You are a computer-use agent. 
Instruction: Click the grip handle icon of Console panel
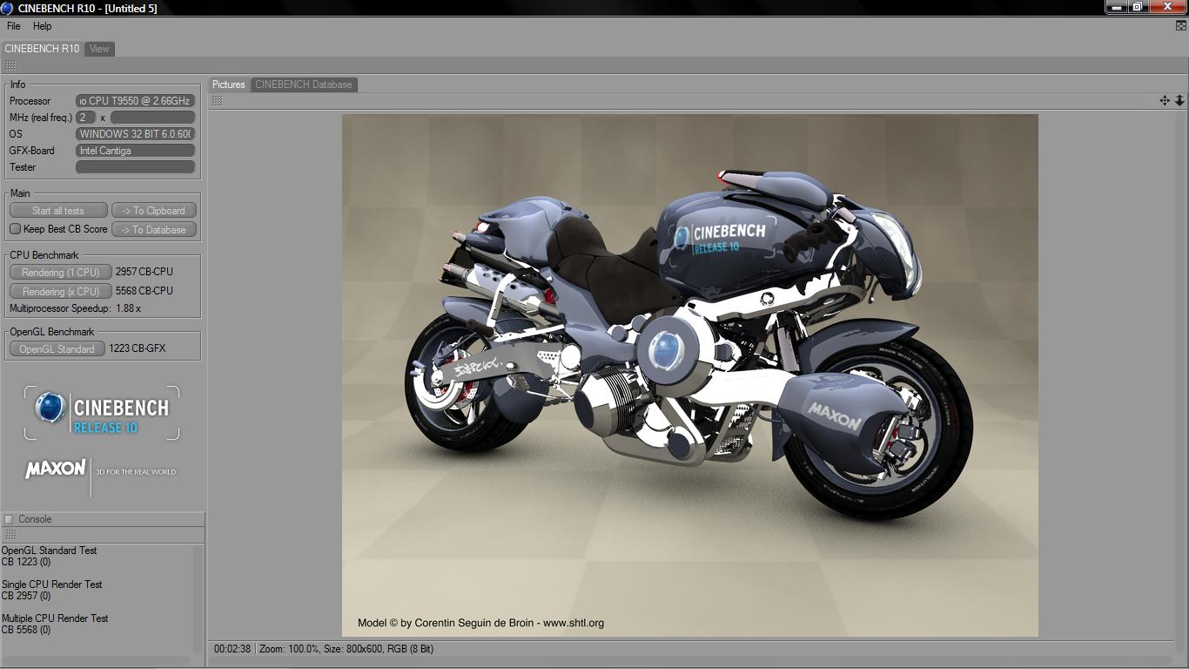click(x=10, y=535)
